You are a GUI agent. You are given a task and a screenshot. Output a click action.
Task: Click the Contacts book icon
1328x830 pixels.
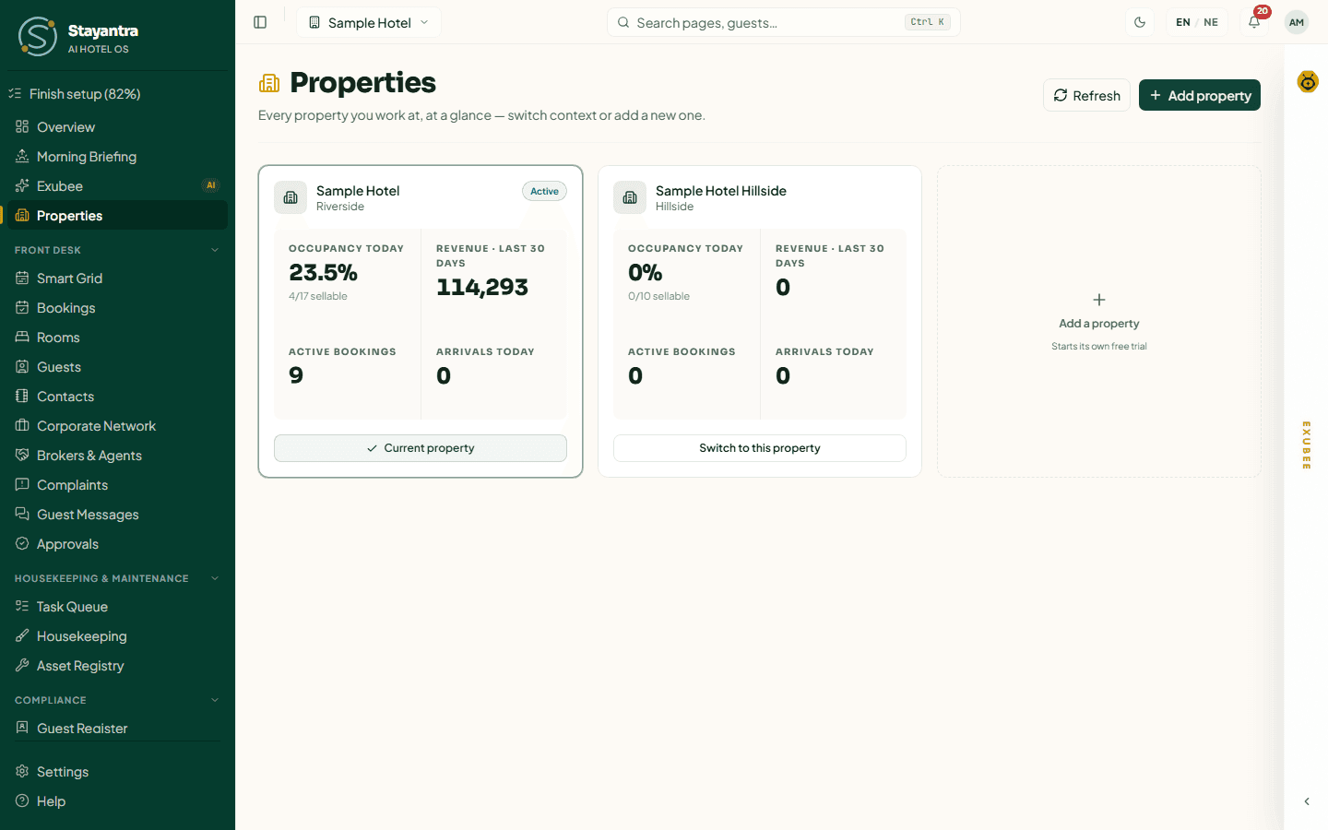(x=22, y=396)
